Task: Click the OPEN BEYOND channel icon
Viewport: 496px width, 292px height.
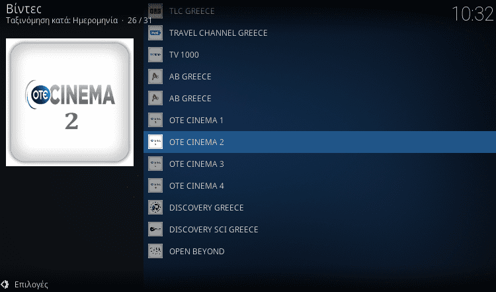Action: click(155, 251)
